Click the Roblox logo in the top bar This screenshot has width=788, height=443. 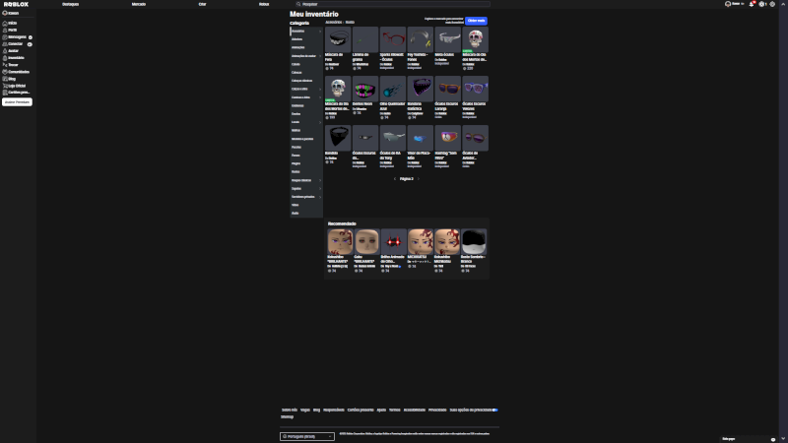[16, 4]
